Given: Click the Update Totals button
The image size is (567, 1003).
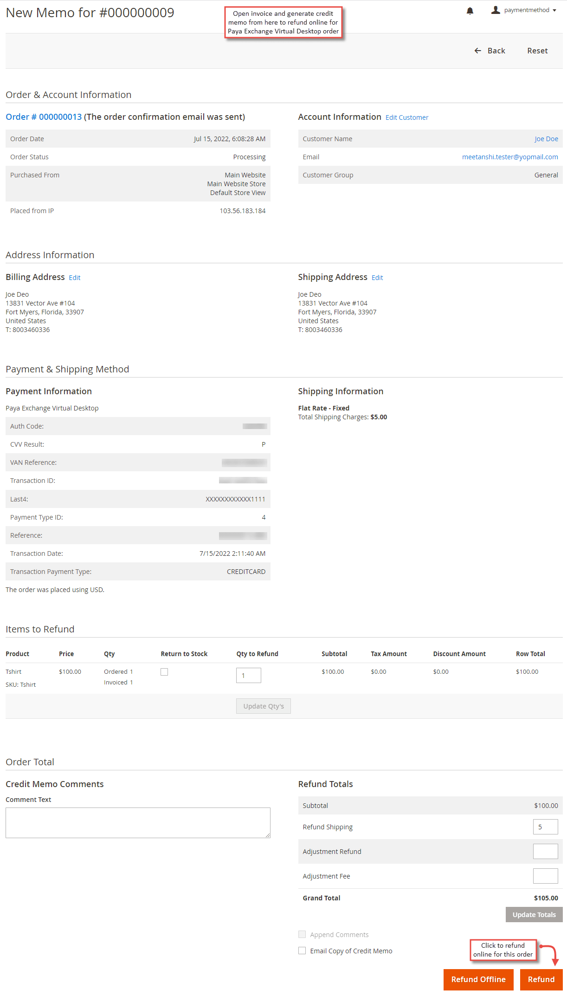Looking at the screenshot, I should (534, 915).
